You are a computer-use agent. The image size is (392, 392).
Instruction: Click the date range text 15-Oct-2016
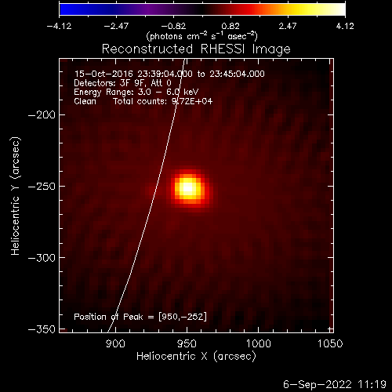[103, 74]
